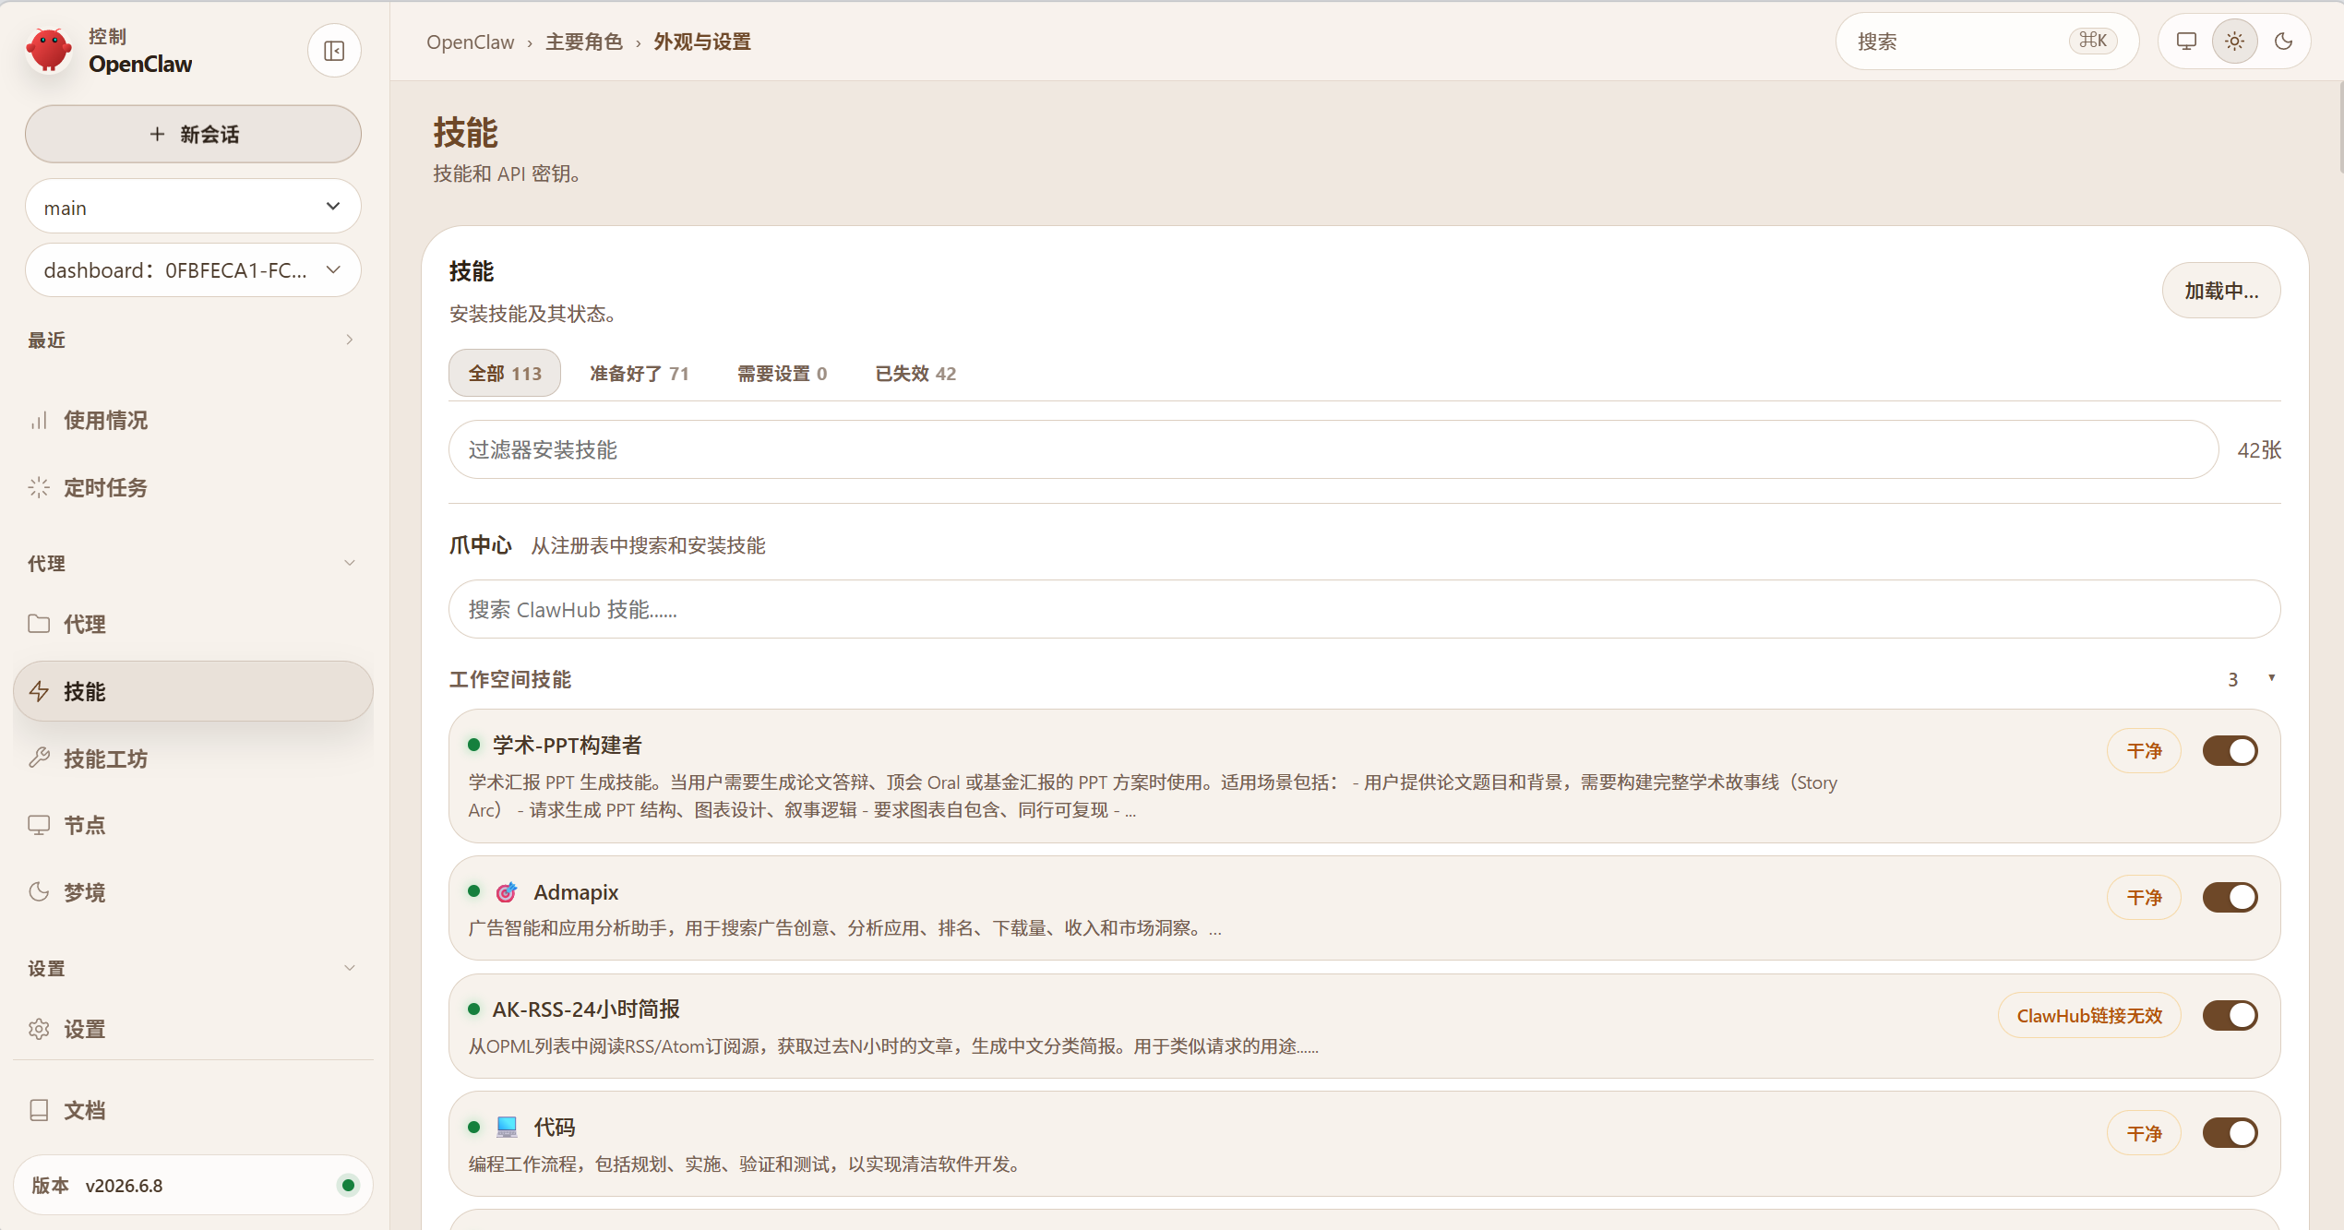Open 使用情况 usage page

(x=193, y=421)
